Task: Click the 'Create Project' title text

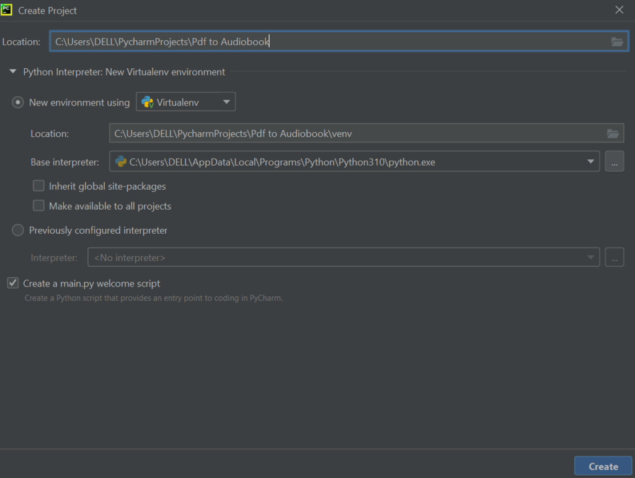Action: coord(47,11)
